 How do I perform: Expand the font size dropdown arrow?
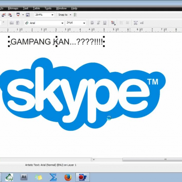[x=84, y=23]
